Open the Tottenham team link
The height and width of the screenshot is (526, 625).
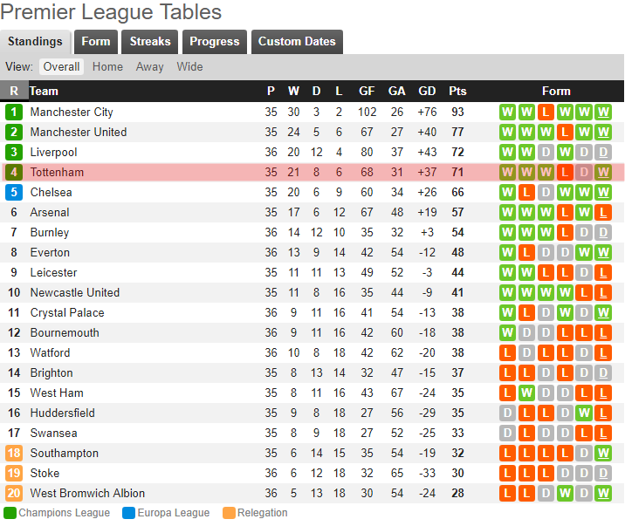coord(57,173)
